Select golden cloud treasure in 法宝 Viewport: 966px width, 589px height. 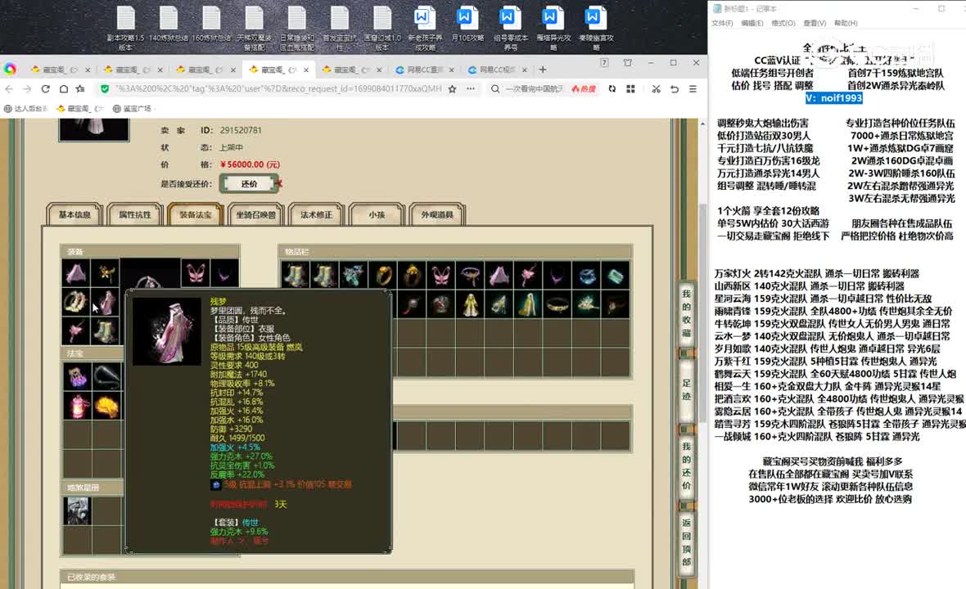[x=106, y=407]
